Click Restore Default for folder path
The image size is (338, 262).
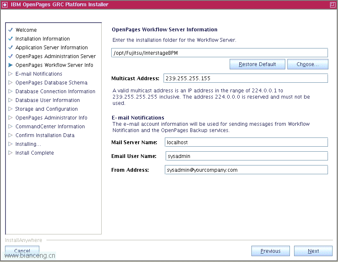tap(257, 64)
